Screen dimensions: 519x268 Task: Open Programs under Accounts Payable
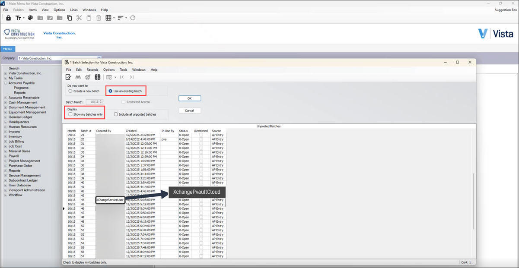[x=21, y=88]
